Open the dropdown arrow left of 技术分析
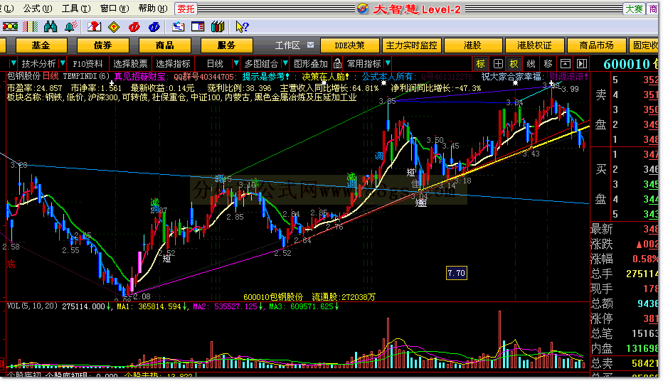Screen dimensions: 663x381 point(13,63)
